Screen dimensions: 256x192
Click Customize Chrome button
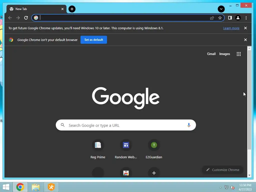[223, 170]
